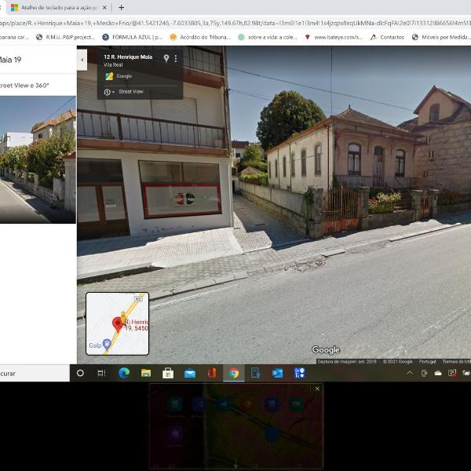Open Task View in the taskbar

[101, 374]
